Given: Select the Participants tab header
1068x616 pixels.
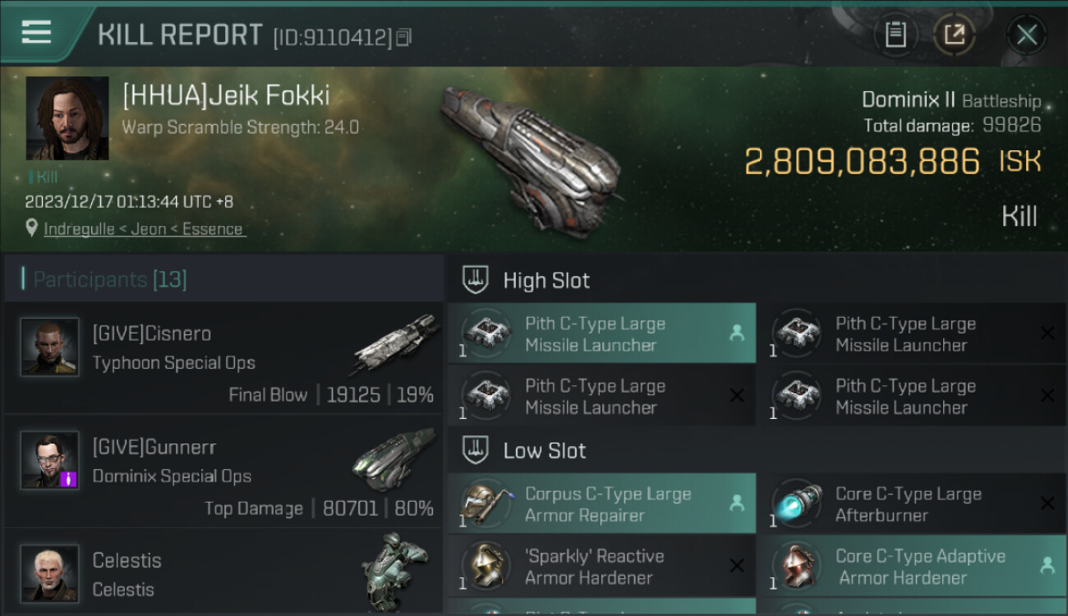Looking at the screenshot, I should (x=110, y=279).
